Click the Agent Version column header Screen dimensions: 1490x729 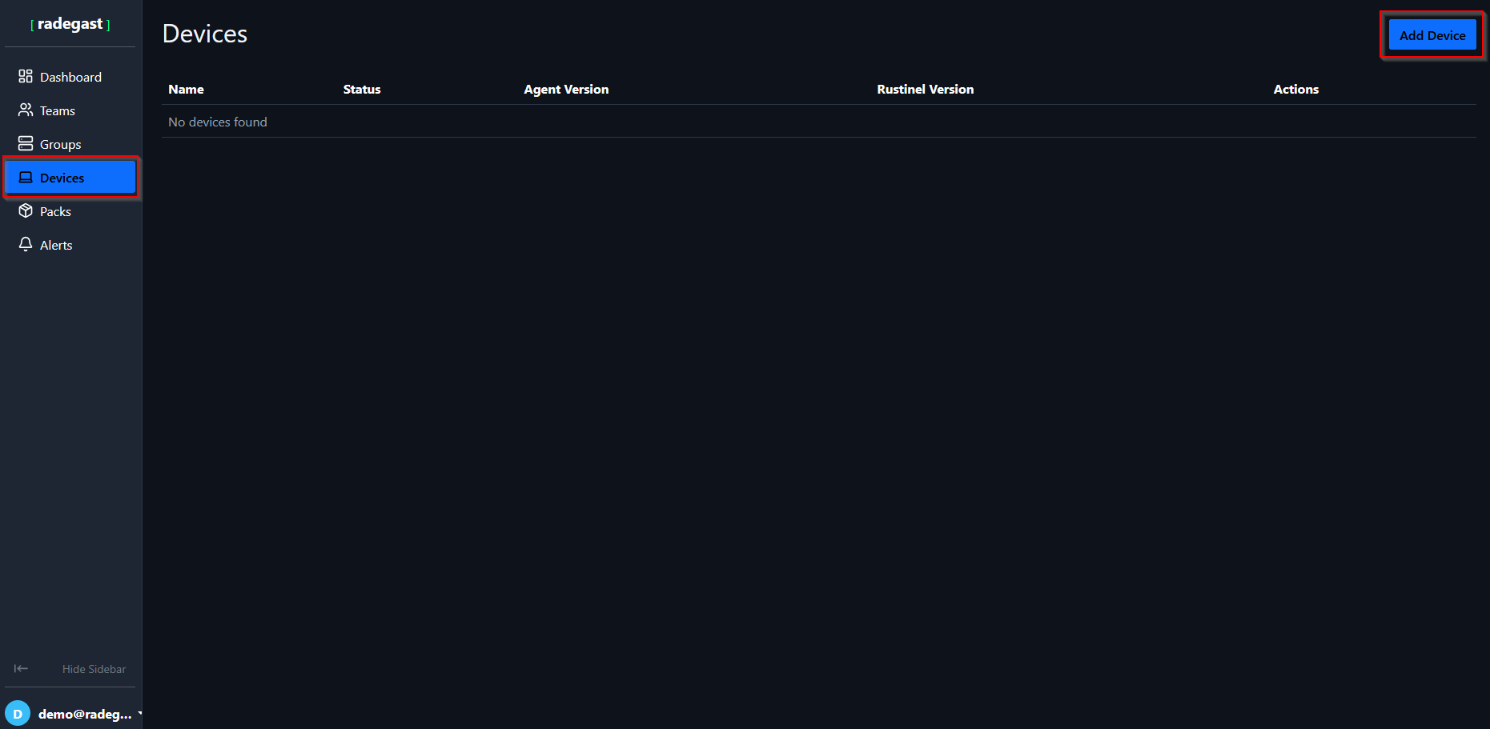pos(566,90)
